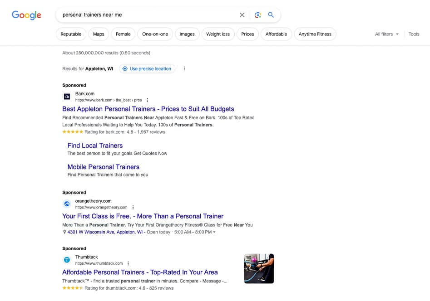Open the orangetheory.com ad options menu
The image size is (430, 301).
point(133,208)
